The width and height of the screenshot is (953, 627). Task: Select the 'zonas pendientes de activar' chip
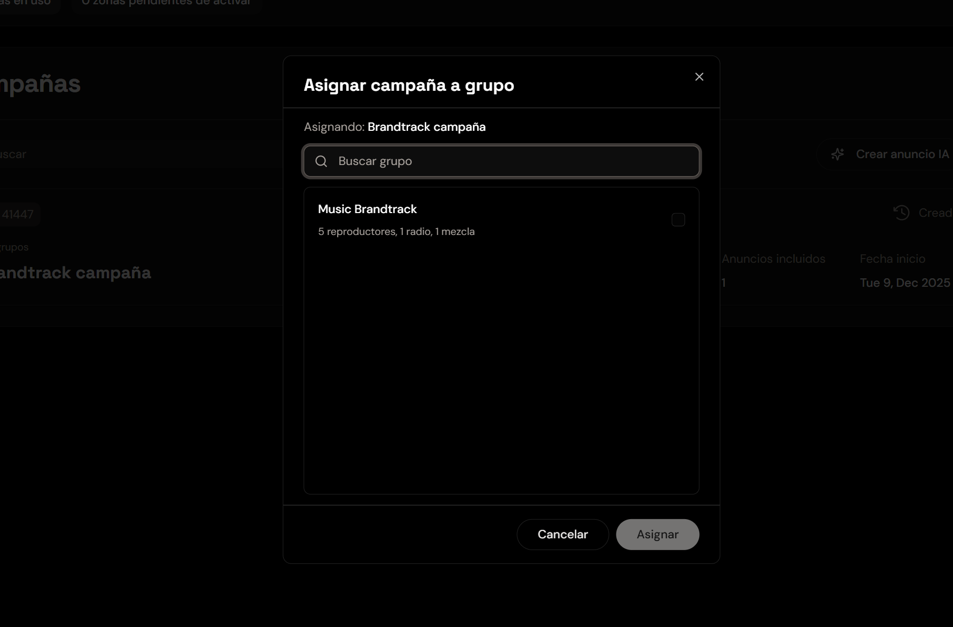pyautogui.click(x=166, y=3)
